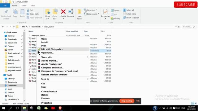198x111 pixels.
Task: Click the Cut scissors icon
Action: pos(28,10)
